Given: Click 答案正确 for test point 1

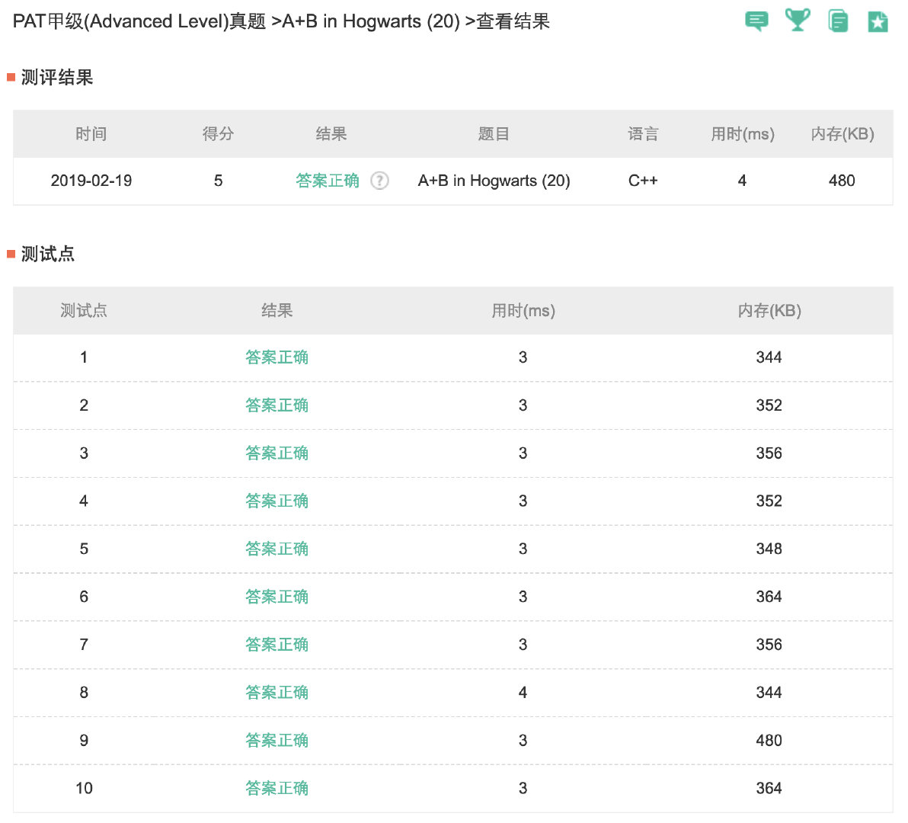Looking at the screenshot, I should click(277, 357).
